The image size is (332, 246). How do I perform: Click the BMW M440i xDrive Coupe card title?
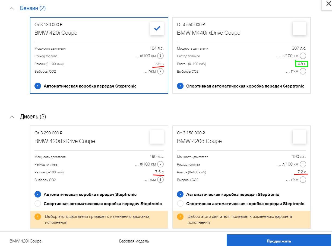click(208, 33)
